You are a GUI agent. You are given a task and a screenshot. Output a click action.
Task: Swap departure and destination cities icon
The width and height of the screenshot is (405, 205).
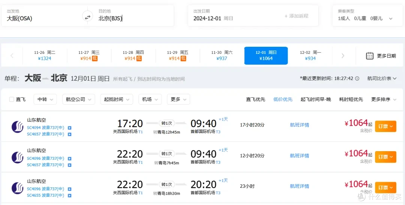pos(87,17)
